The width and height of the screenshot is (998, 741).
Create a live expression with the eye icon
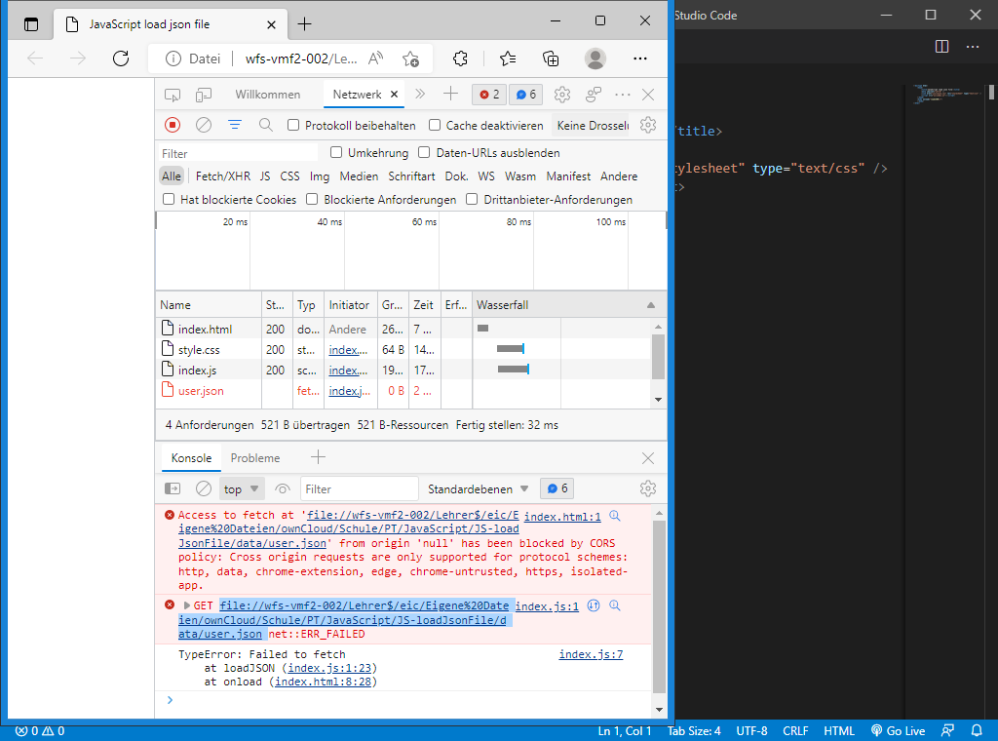click(x=283, y=488)
